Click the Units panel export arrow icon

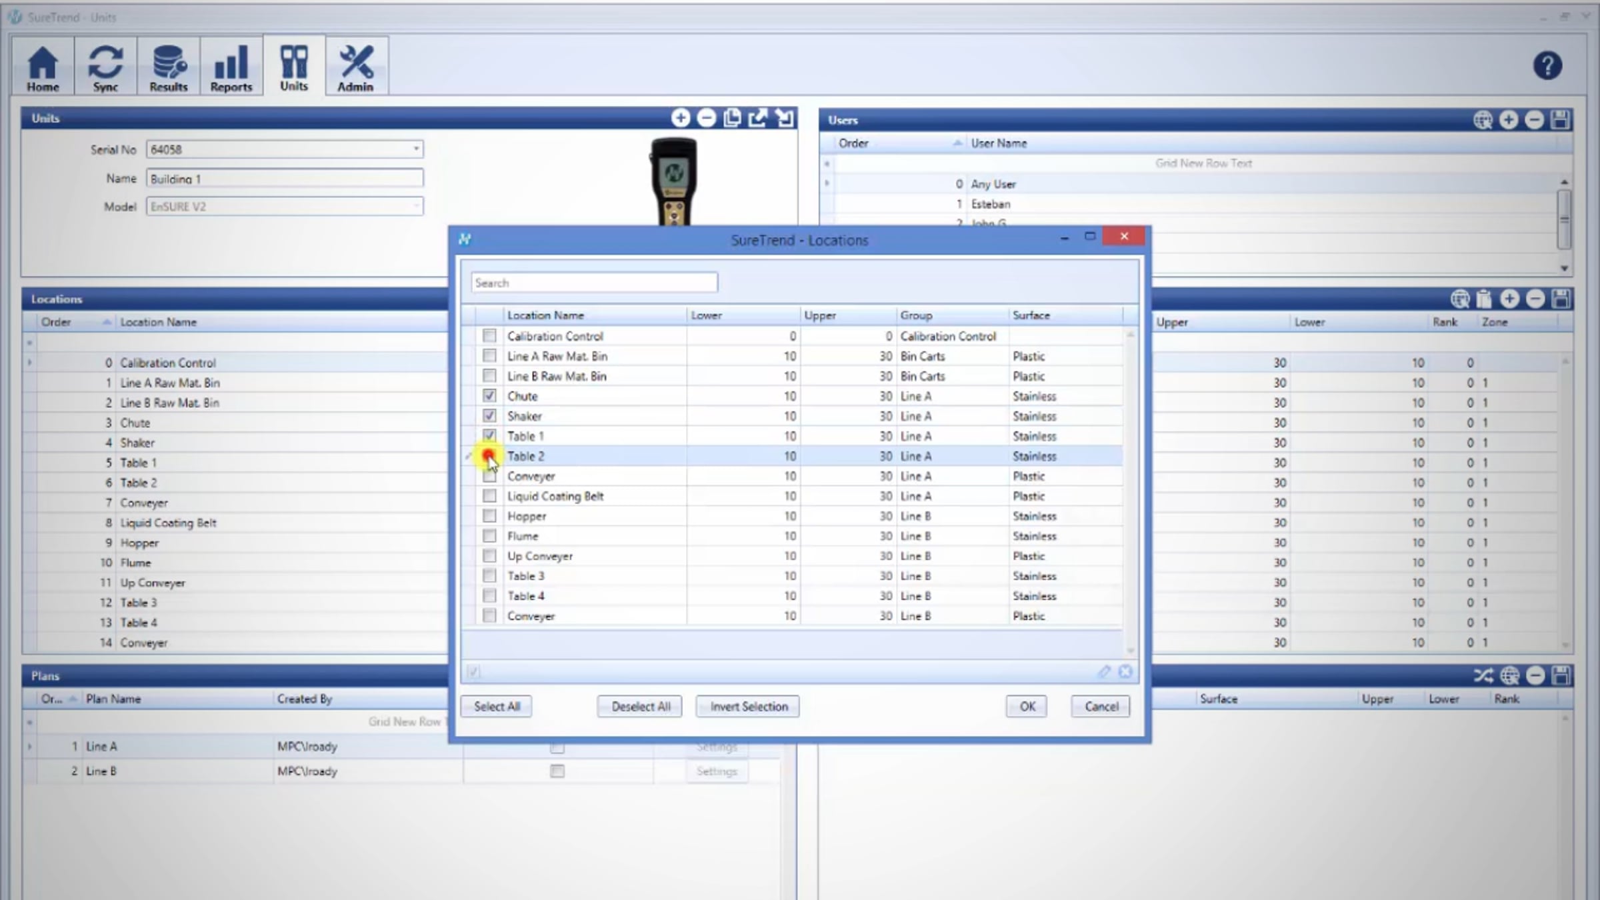click(x=758, y=118)
